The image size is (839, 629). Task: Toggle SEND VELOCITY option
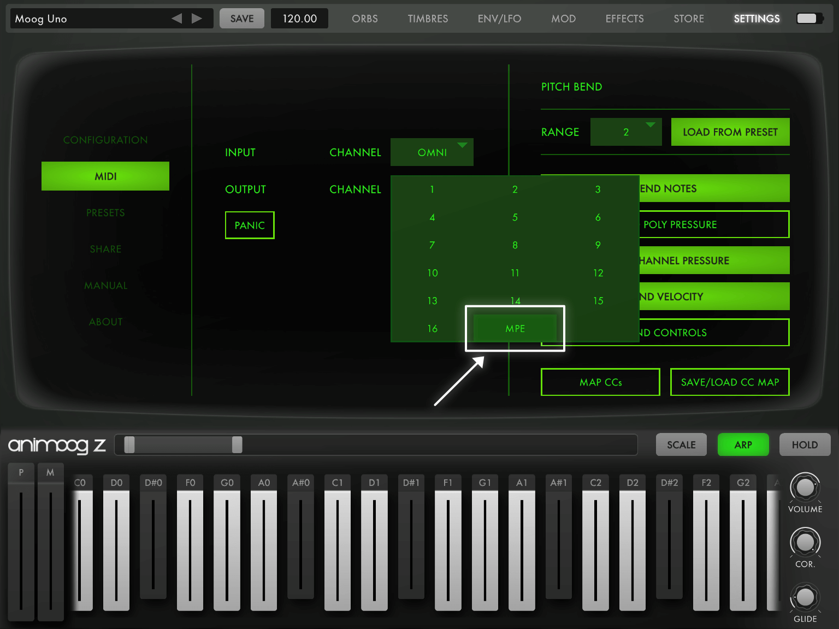(x=714, y=296)
